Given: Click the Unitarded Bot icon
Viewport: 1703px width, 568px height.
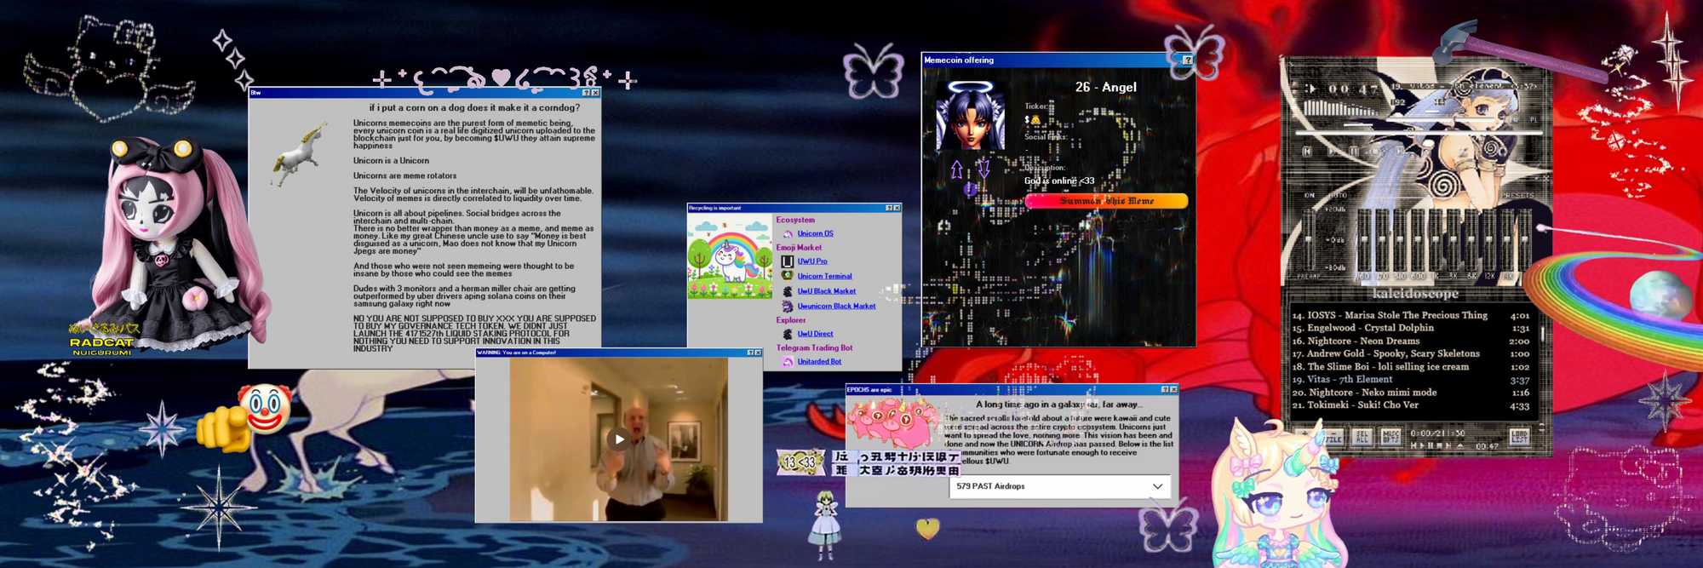Looking at the screenshot, I should point(788,362).
